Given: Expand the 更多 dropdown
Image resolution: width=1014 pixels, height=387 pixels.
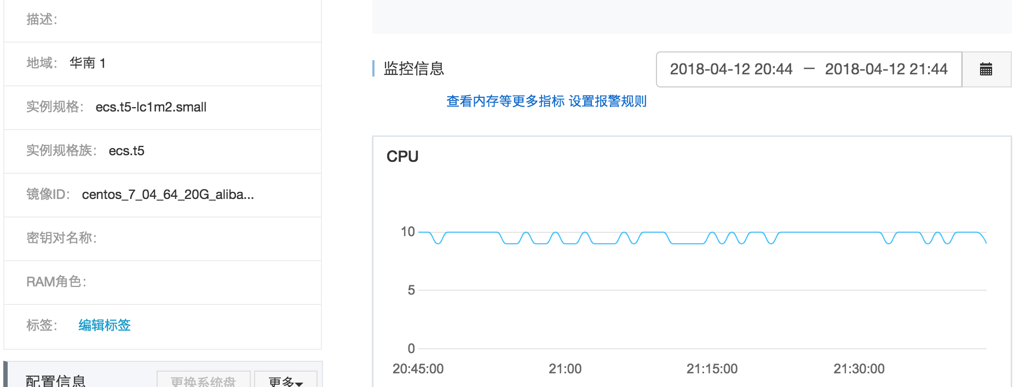Looking at the screenshot, I should click(x=285, y=380).
